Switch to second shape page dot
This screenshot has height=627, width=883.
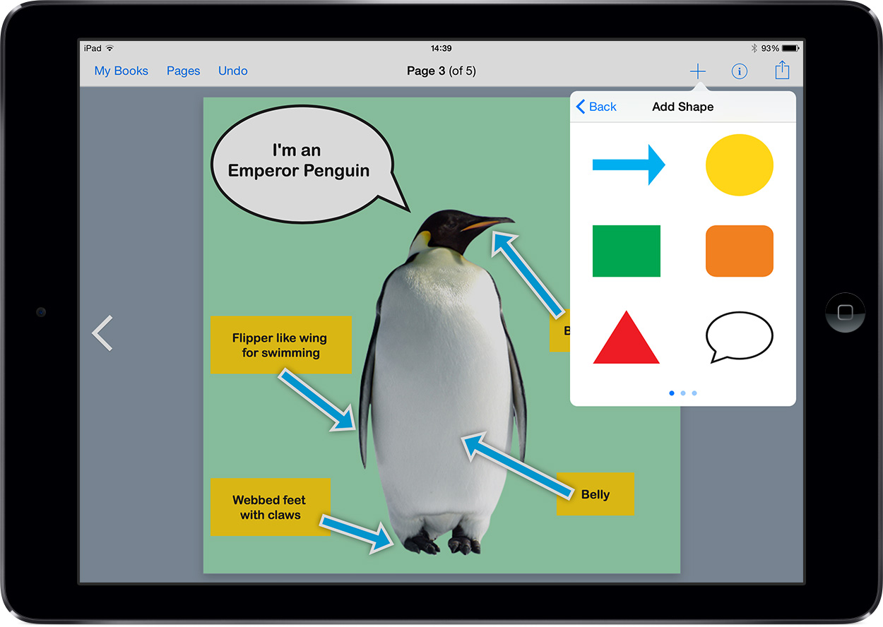683,393
